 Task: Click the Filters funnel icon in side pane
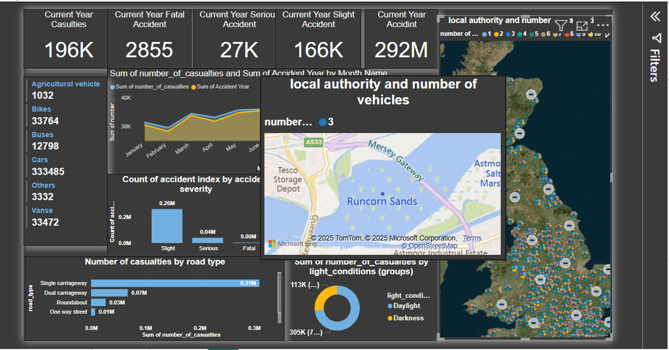[x=656, y=39]
